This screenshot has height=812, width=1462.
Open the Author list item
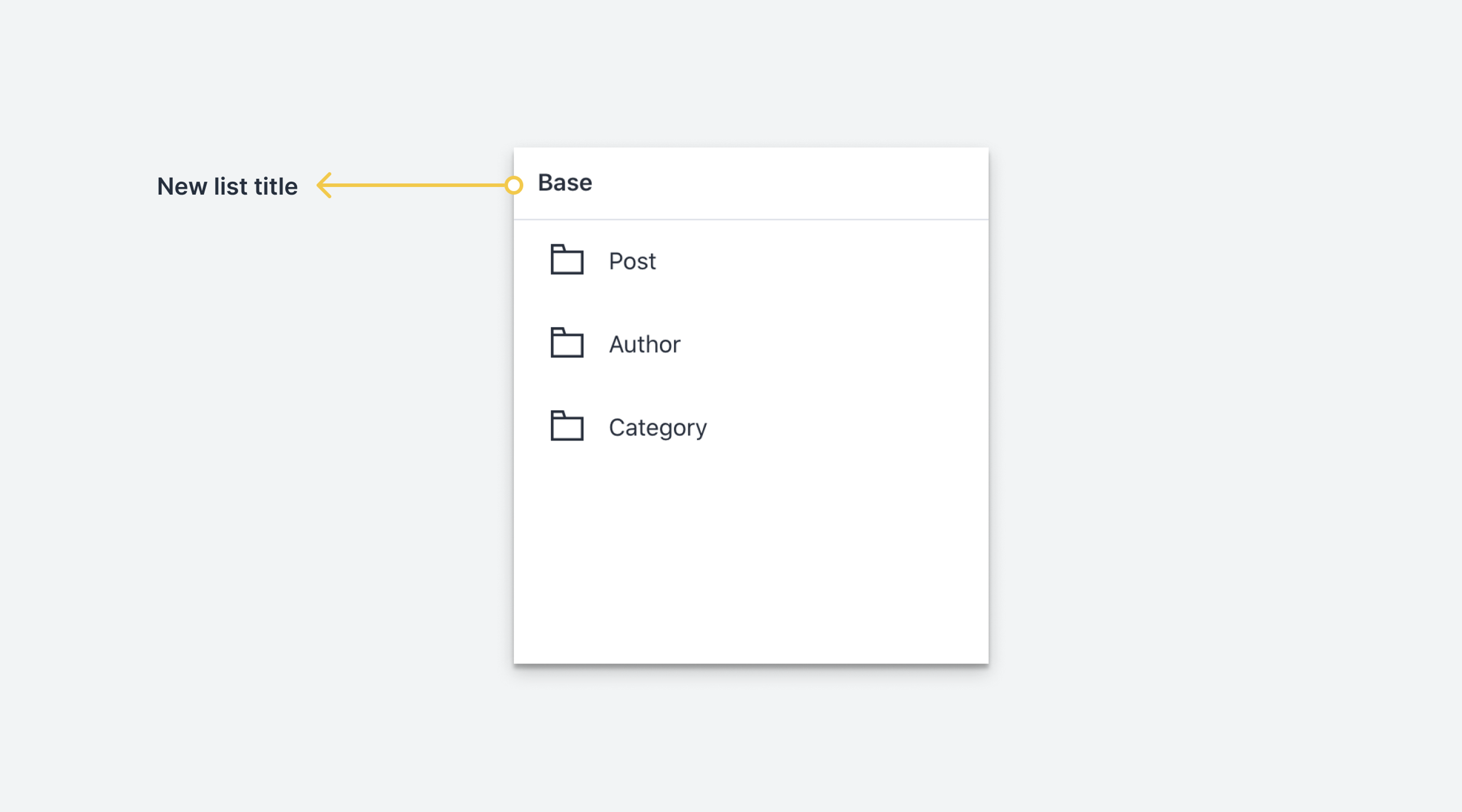644,344
